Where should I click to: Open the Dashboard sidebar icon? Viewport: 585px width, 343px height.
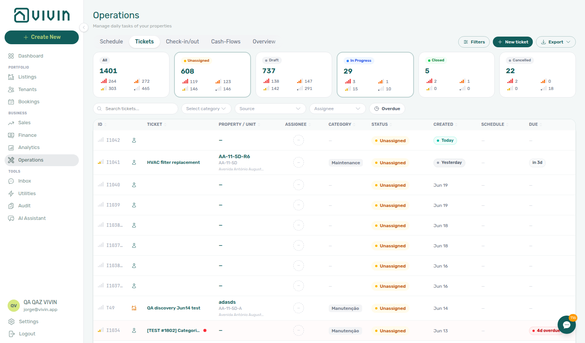11,56
